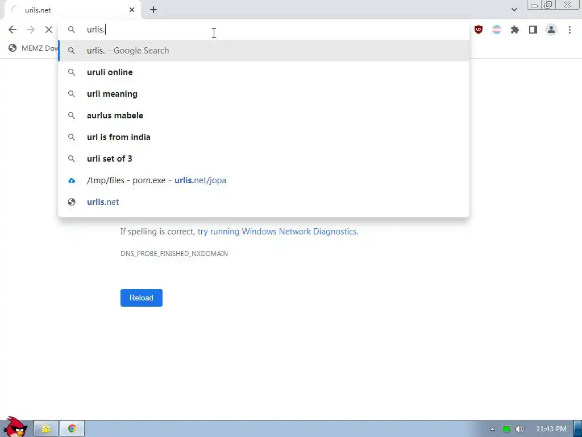Click the Show desktop button

click(578, 429)
